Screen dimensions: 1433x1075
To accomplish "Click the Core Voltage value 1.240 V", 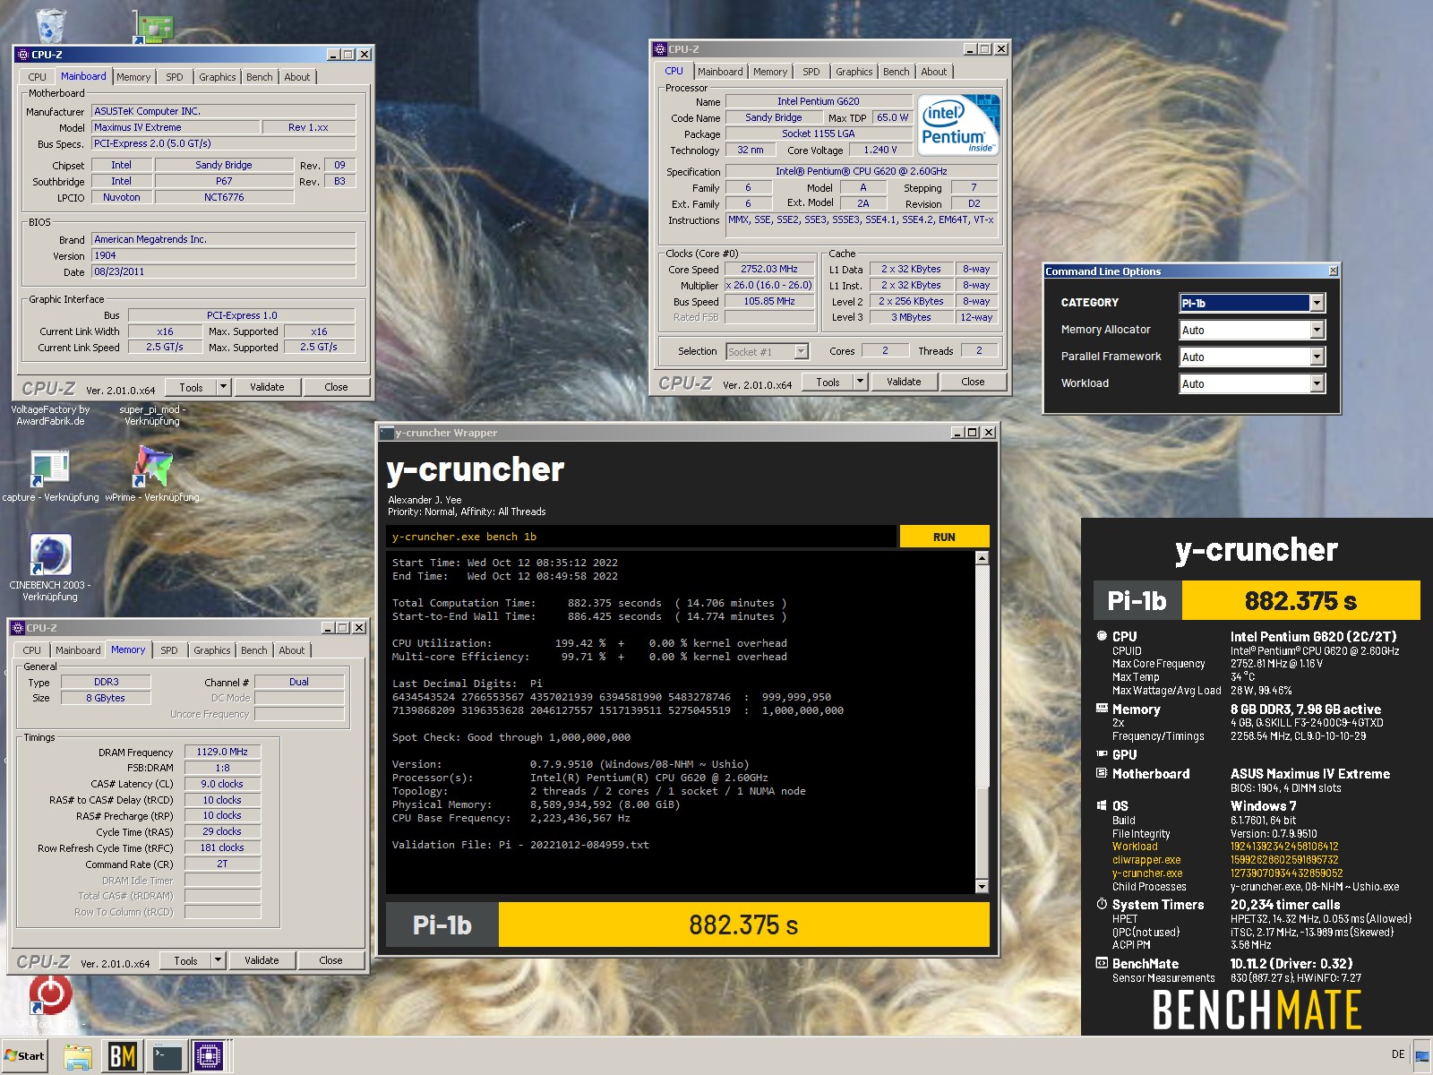I will 880,150.
